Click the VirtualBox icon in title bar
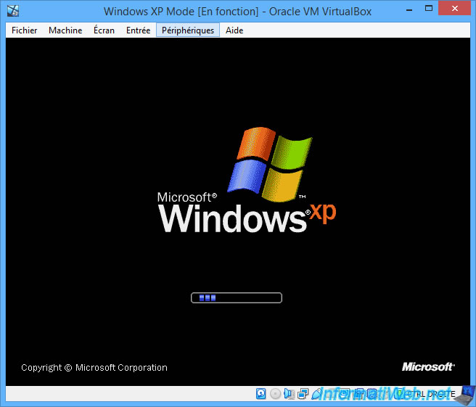This screenshot has height=407, width=476. pyautogui.click(x=12, y=11)
